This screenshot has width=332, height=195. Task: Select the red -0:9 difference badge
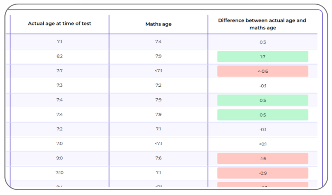(x=262, y=173)
